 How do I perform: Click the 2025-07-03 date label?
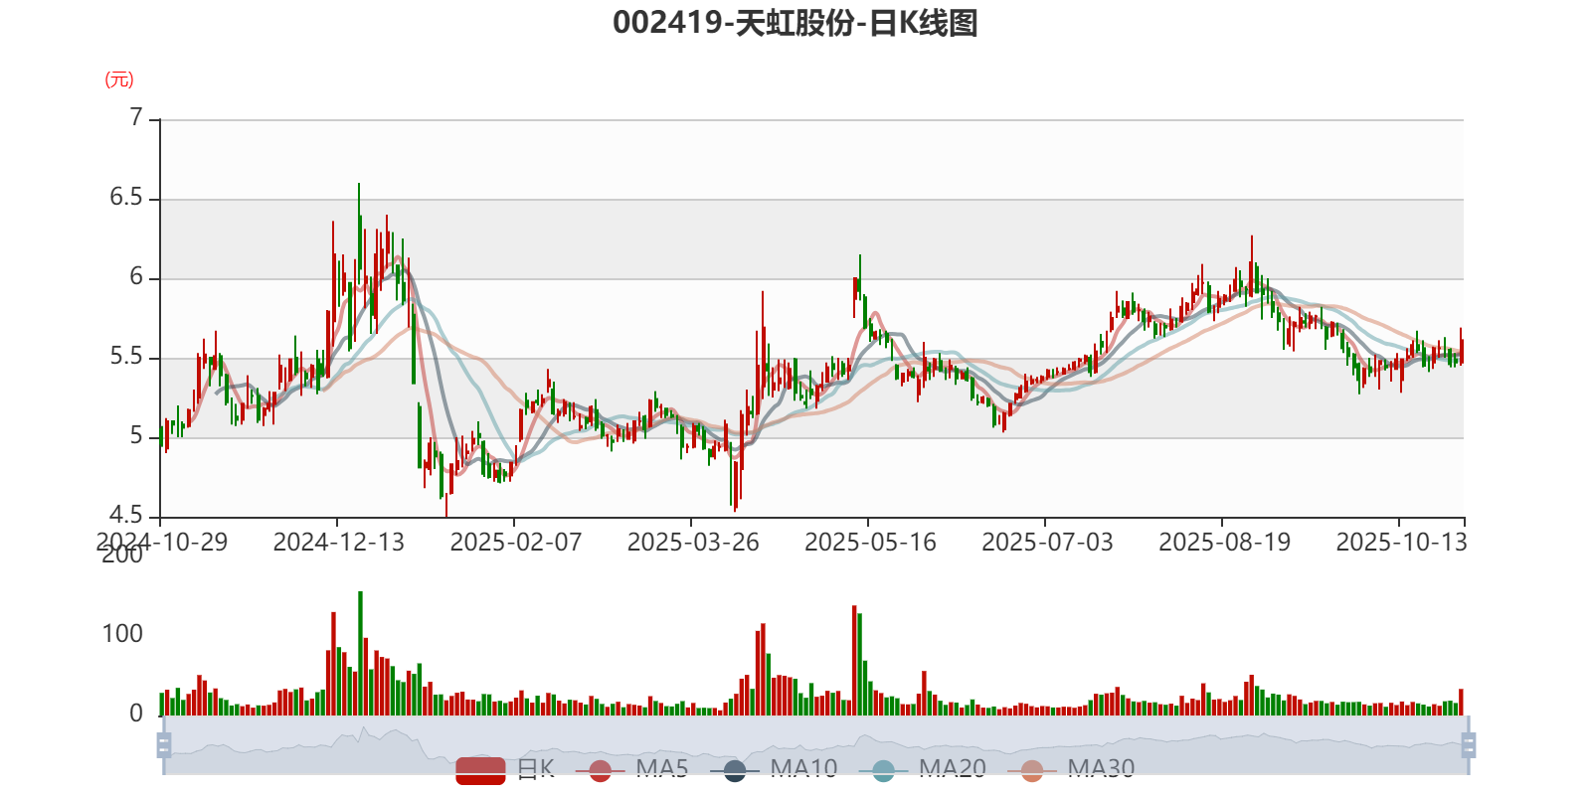1047,542
